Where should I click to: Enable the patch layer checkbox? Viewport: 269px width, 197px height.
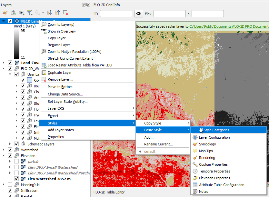(16, 162)
